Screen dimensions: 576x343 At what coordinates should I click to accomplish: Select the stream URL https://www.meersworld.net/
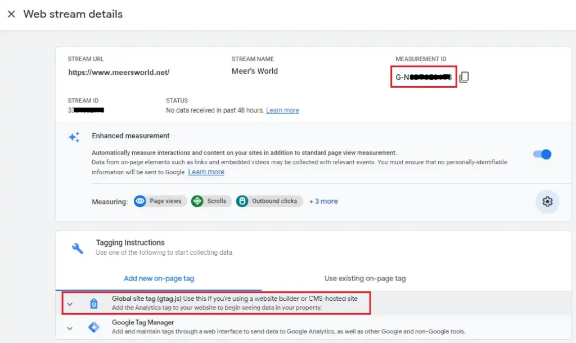tap(119, 73)
